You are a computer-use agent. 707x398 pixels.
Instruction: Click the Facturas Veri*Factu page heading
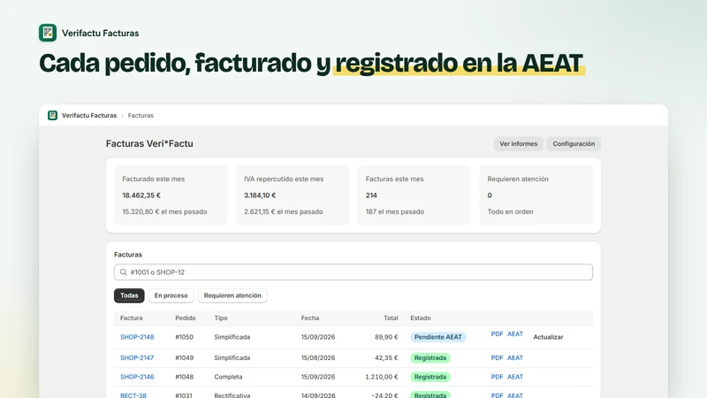[149, 143]
